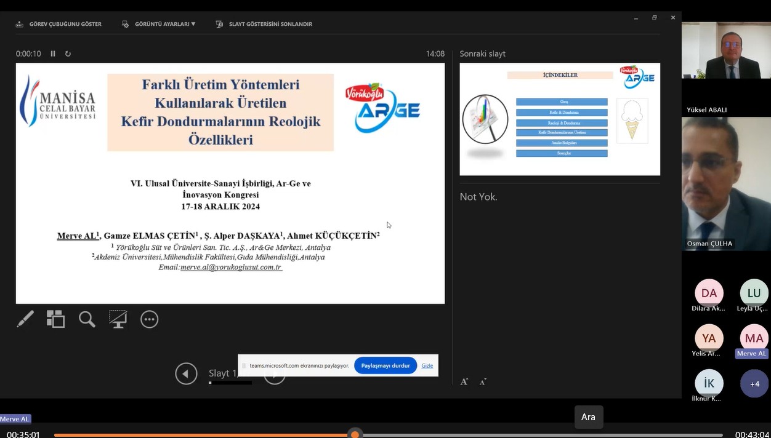The image size is (771, 438).
Task: Expand the +4 more participants bubble
Action: pos(754,384)
